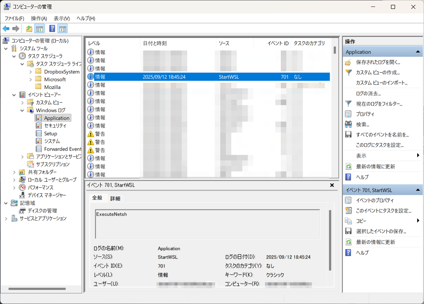Open the 操作(A) menu
This screenshot has height=304, width=424.
click(39, 18)
